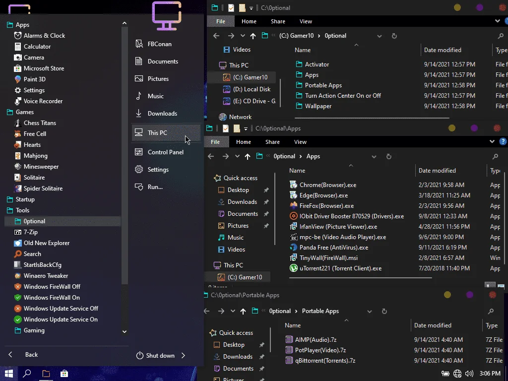Expand ribbon chevron in C:\Optional window
The image size is (508, 381).
(x=497, y=21)
